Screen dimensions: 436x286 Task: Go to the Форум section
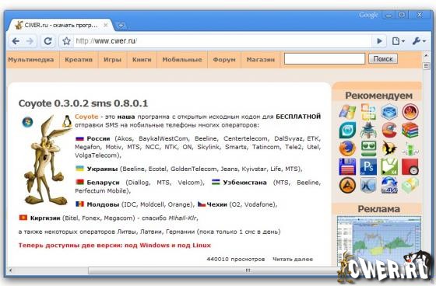pos(224,59)
